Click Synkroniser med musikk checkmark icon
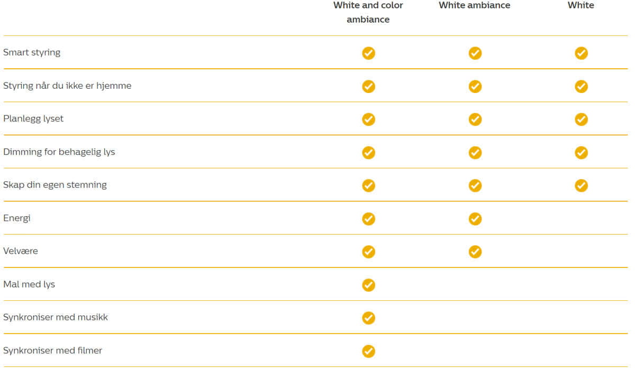 tap(368, 318)
